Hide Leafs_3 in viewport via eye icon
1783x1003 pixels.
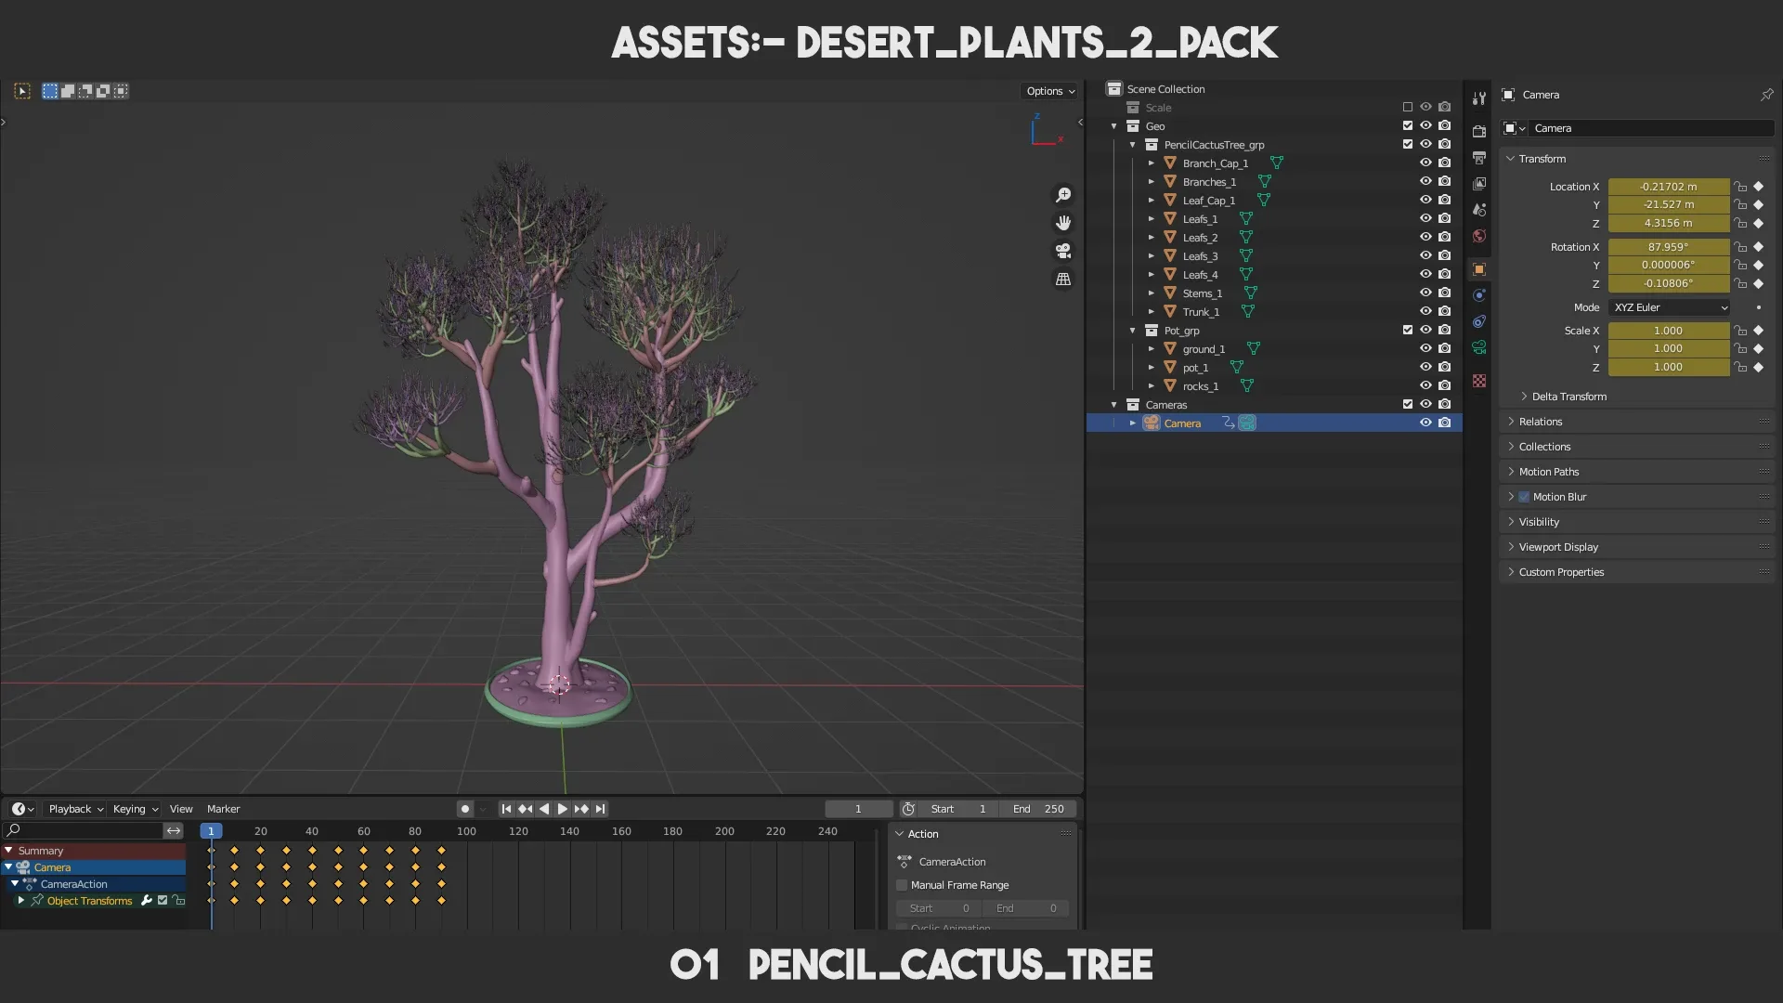pyautogui.click(x=1425, y=255)
